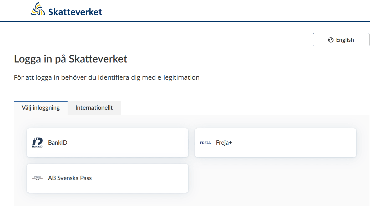This screenshot has width=370, height=210.
Task: Click the Svenska Pass logo icon
Action: 37,178
